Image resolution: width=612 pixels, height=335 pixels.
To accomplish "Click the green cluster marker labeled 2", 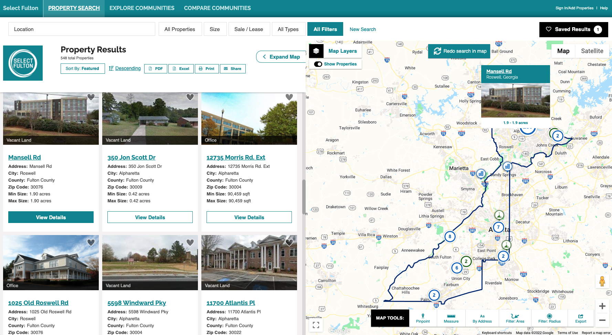I will 466,261.
